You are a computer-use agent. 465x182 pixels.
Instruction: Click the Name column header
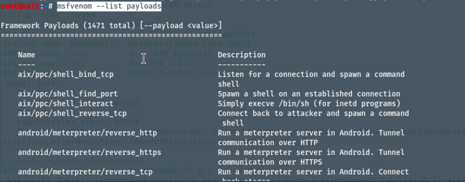click(x=26, y=55)
